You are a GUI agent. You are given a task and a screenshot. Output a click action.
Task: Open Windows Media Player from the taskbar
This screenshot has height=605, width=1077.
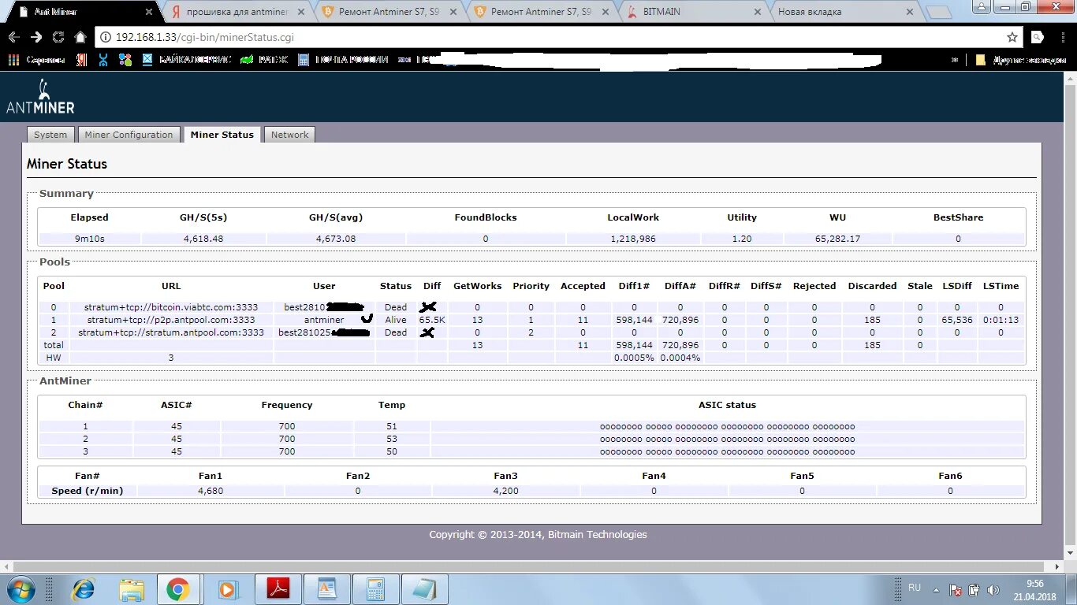(x=227, y=589)
